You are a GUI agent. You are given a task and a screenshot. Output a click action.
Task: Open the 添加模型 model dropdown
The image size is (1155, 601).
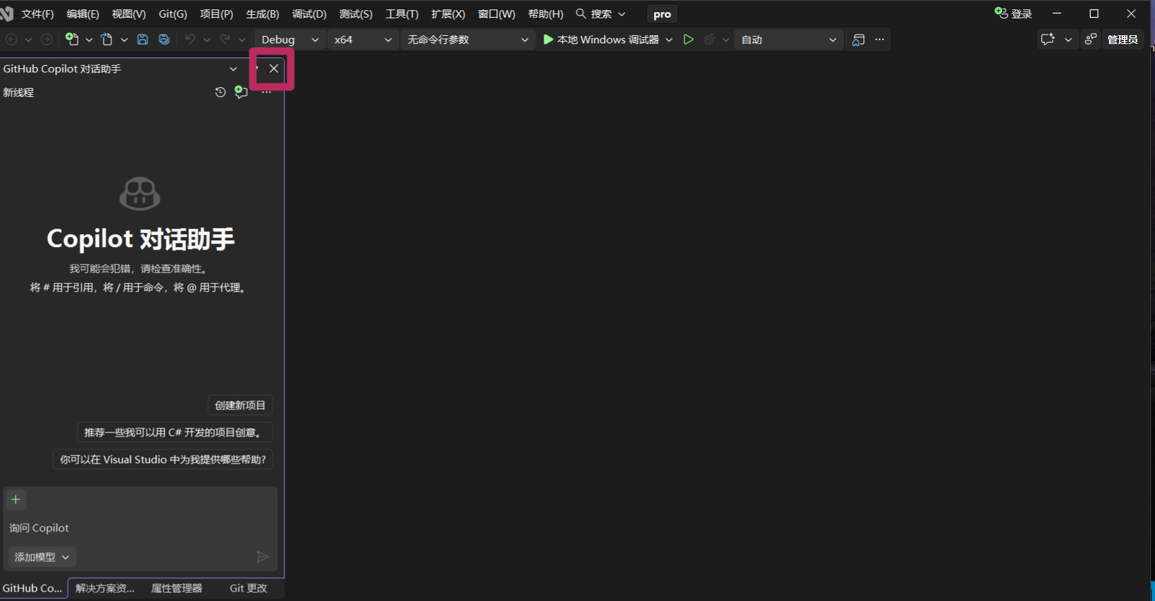(42, 557)
